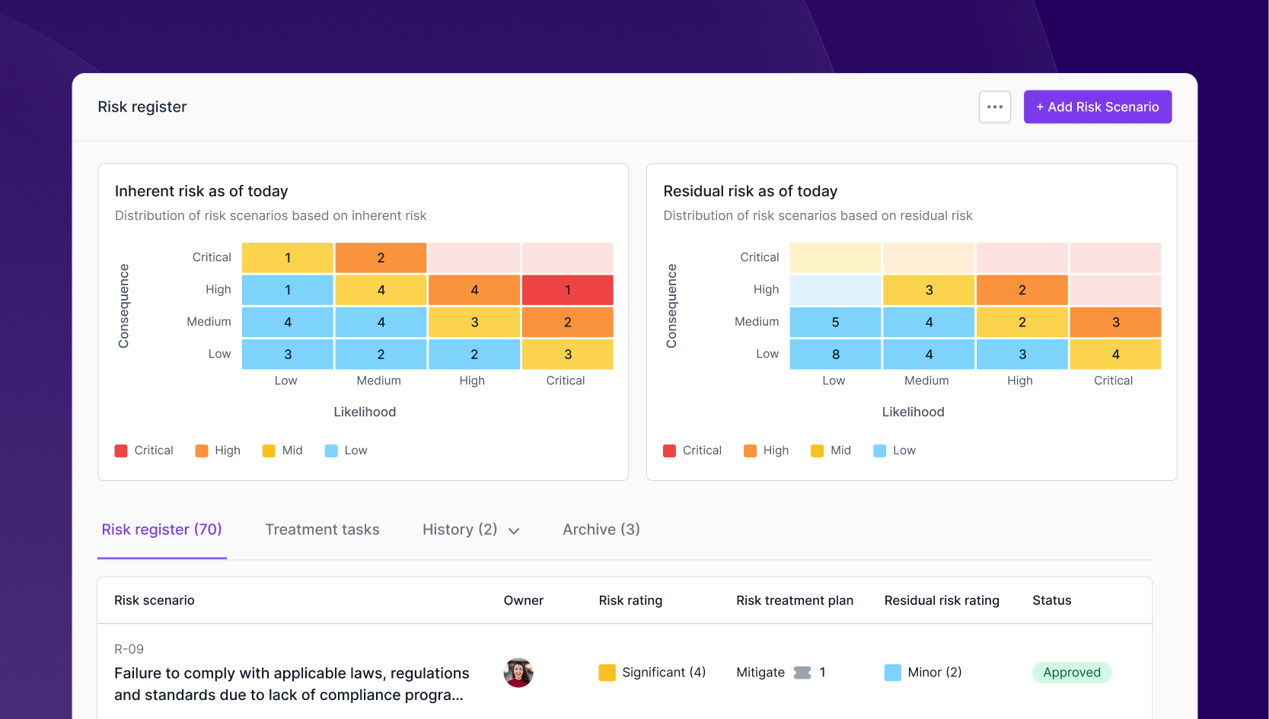Open the R-09 Failure to comply risk scenario
Image resolution: width=1269 pixels, height=719 pixels.
[292, 684]
